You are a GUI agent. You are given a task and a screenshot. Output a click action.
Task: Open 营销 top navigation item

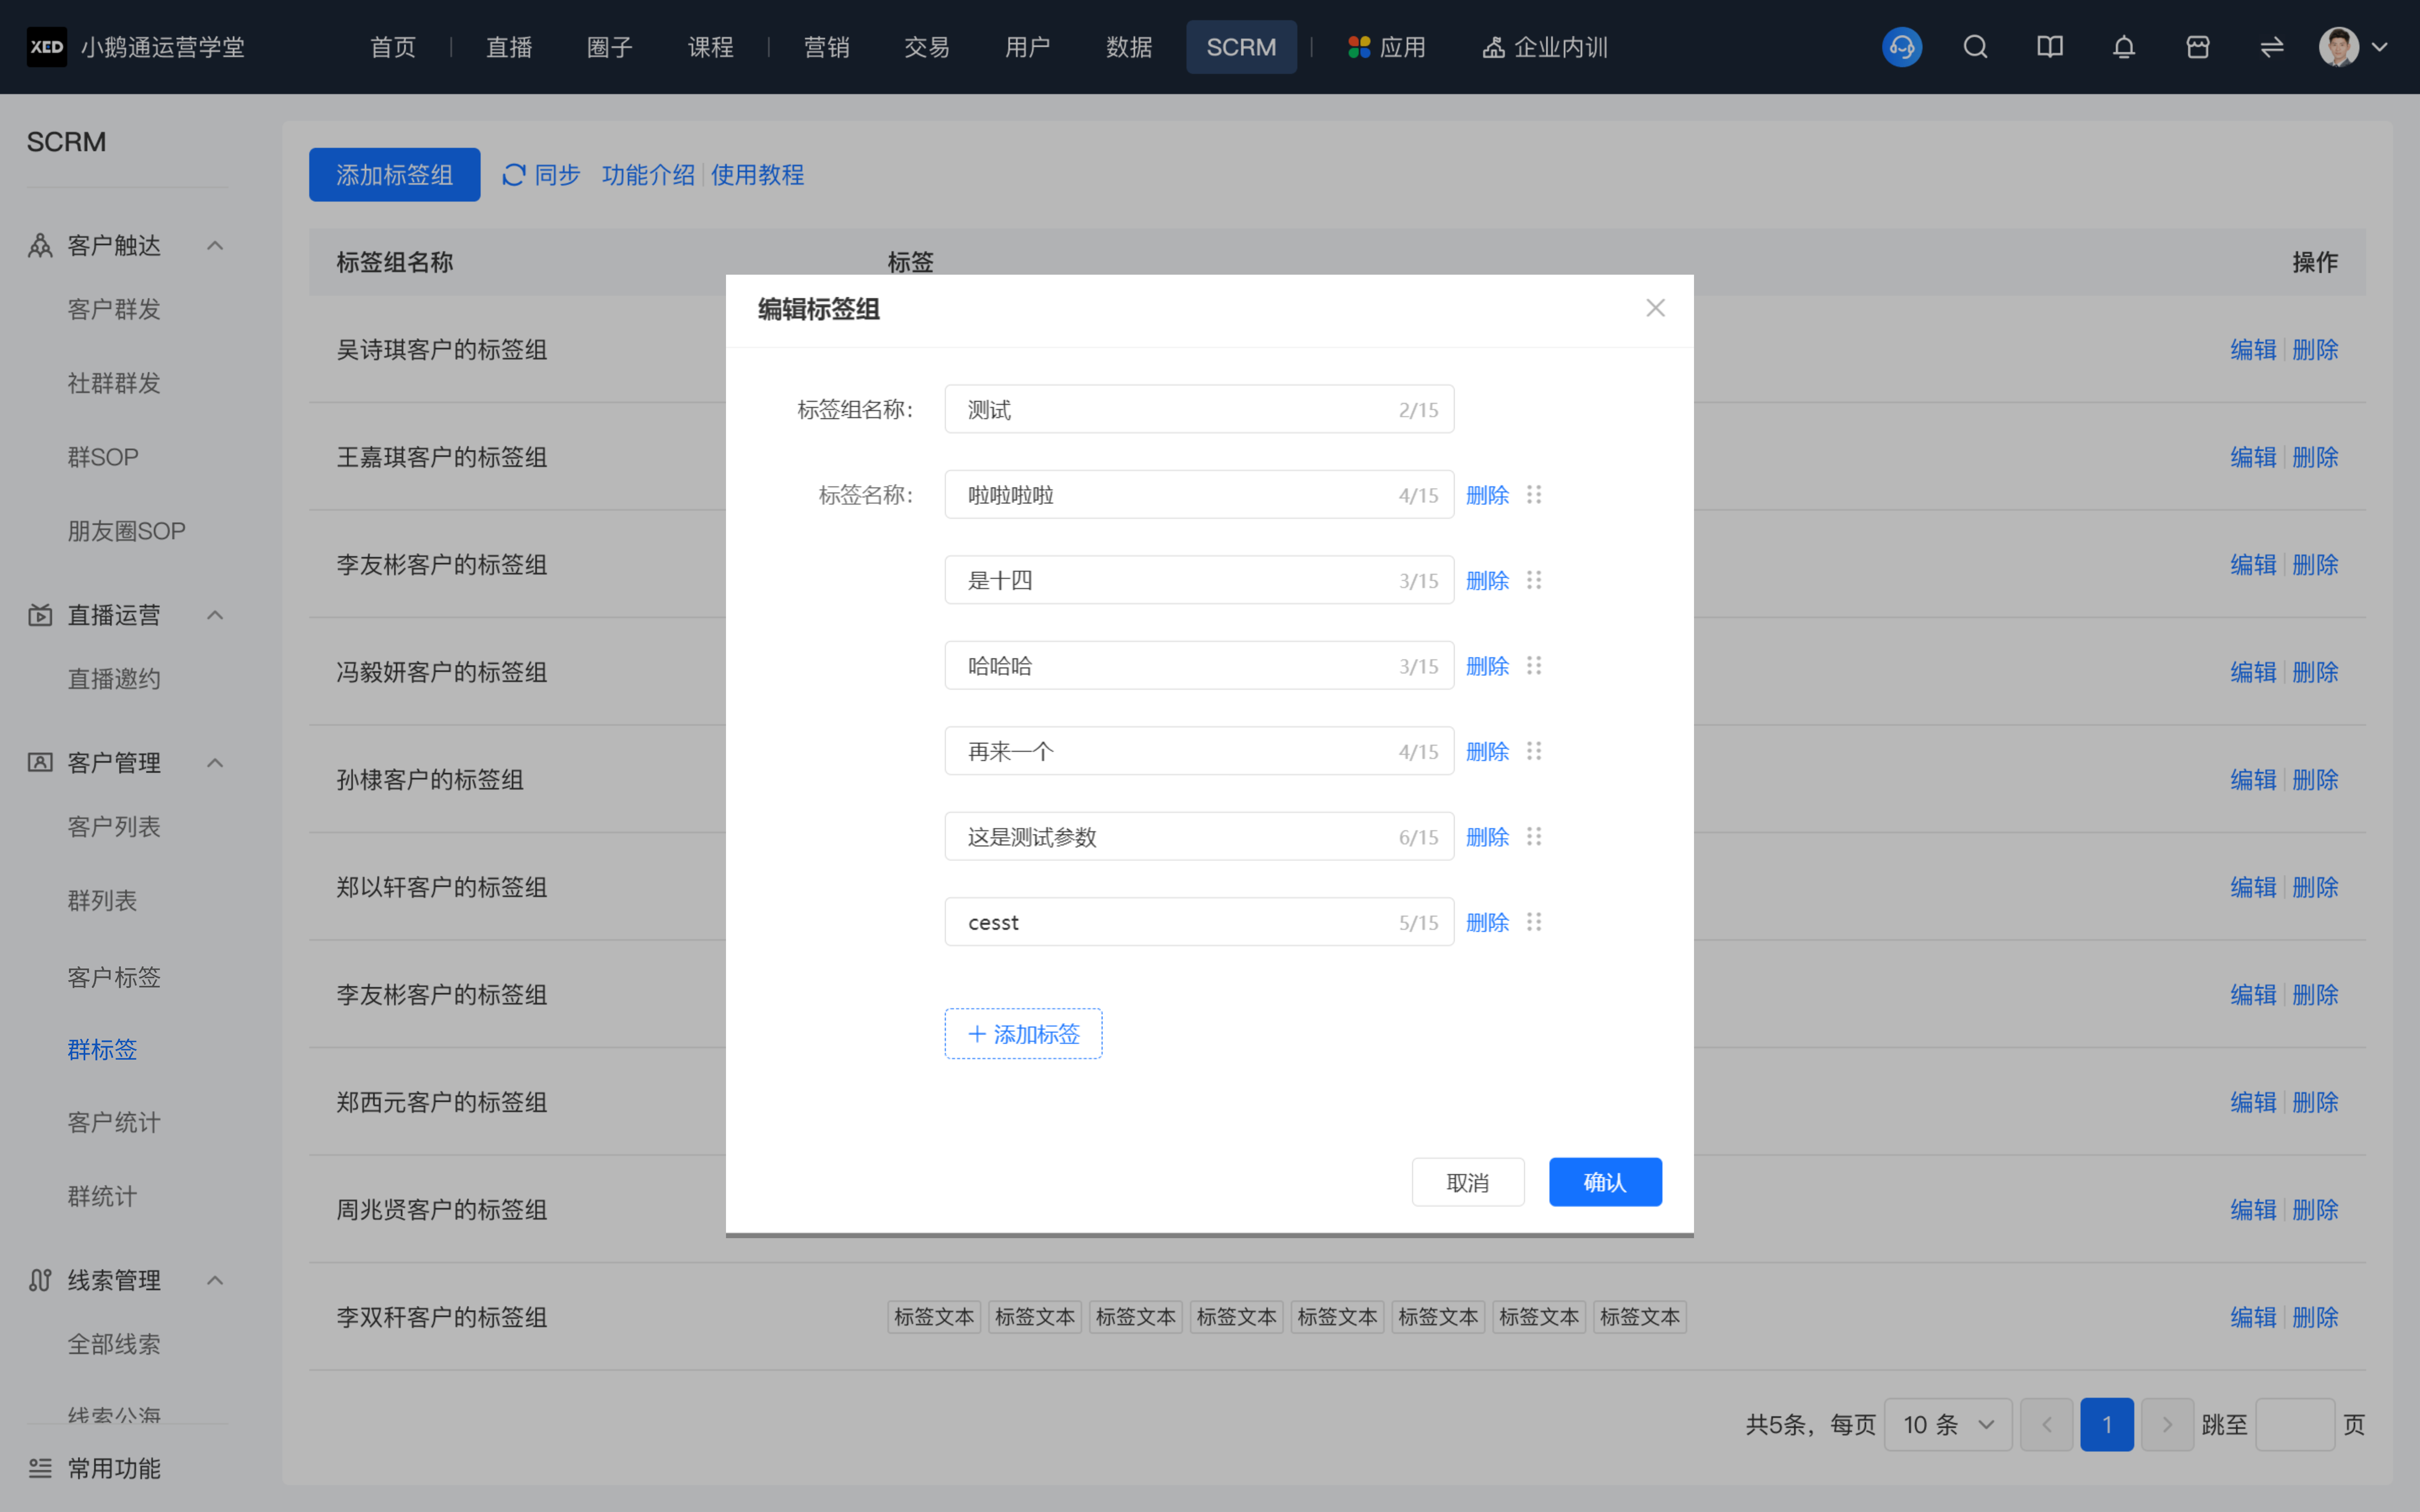(827, 47)
